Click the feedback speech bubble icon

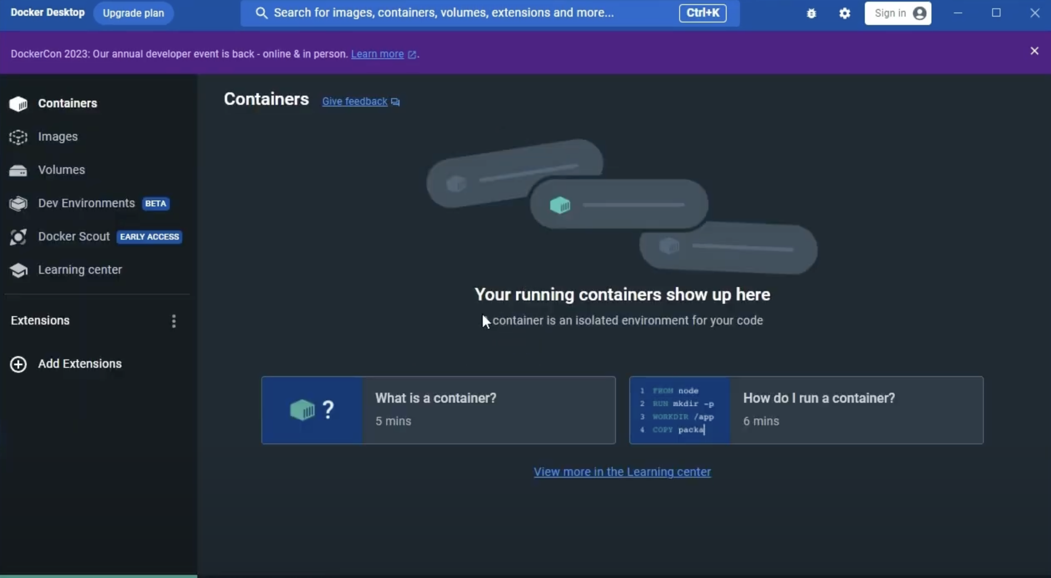tap(395, 102)
